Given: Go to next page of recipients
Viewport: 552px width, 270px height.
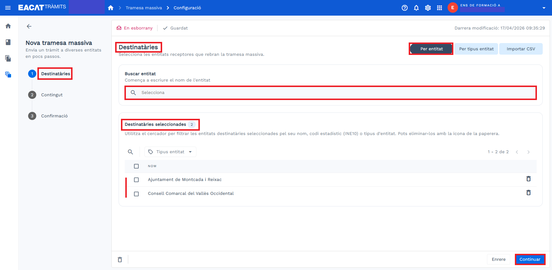Looking at the screenshot, I should coord(529,152).
